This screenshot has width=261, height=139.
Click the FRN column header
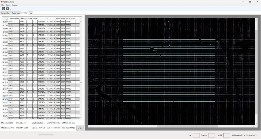click(35, 19)
